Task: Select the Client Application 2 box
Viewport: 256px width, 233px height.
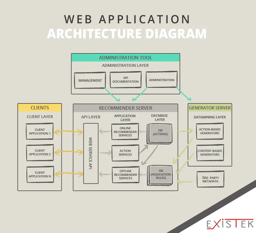Action: tap(40, 152)
